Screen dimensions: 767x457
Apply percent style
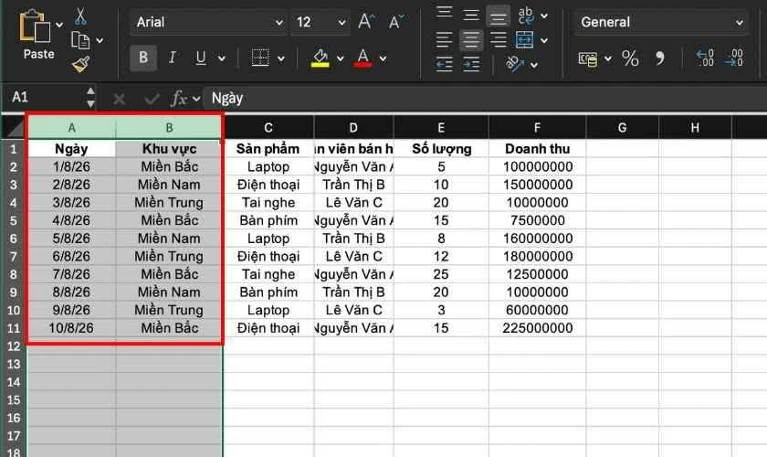click(630, 58)
